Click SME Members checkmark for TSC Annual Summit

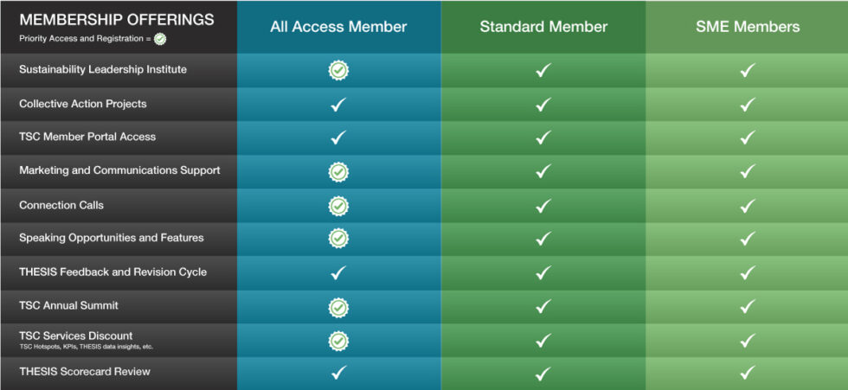tap(748, 307)
